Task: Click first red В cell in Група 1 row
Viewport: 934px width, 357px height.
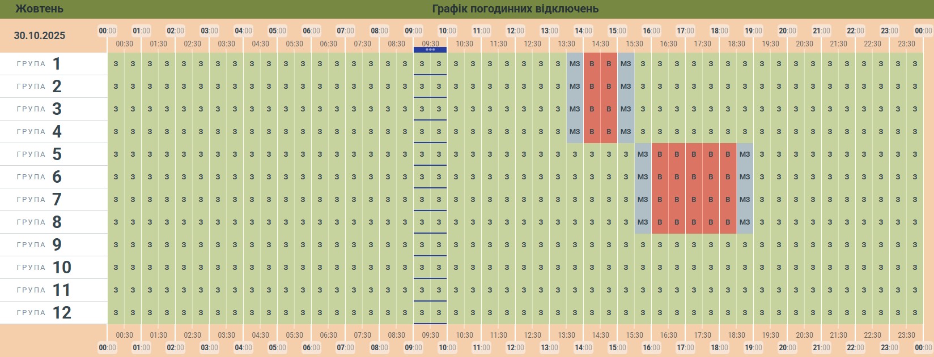Action: [x=592, y=64]
